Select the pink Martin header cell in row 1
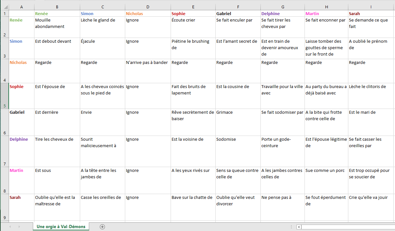Viewport: 395px width, 231px height. pos(326,13)
